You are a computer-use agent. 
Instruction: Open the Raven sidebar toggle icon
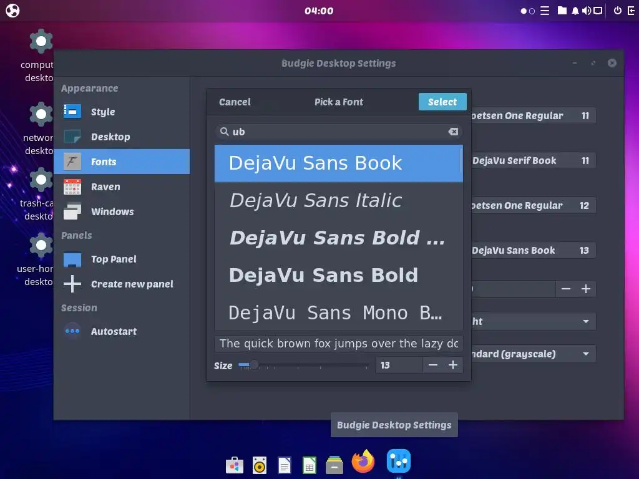click(632, 11)
